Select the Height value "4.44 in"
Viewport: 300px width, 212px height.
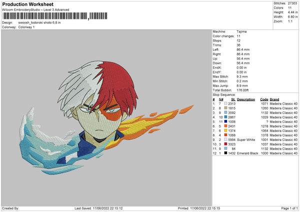pos(292,12)
